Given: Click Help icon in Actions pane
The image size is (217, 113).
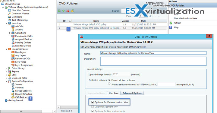Looking at the screenshot, I should (x=171, y=27).
